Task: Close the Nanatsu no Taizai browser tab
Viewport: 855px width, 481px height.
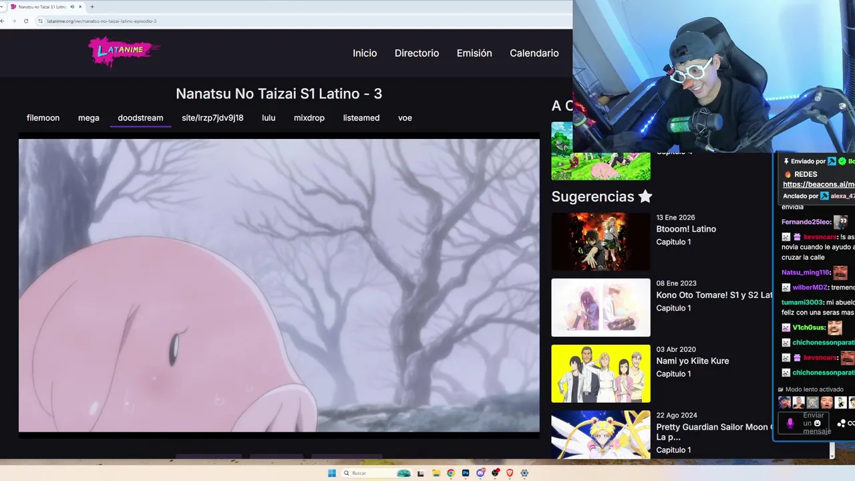Action: pyautogui.click(x=81, y=7)
